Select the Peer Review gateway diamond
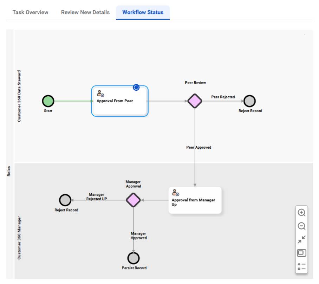The image size is (319, 284). [195, 101]
